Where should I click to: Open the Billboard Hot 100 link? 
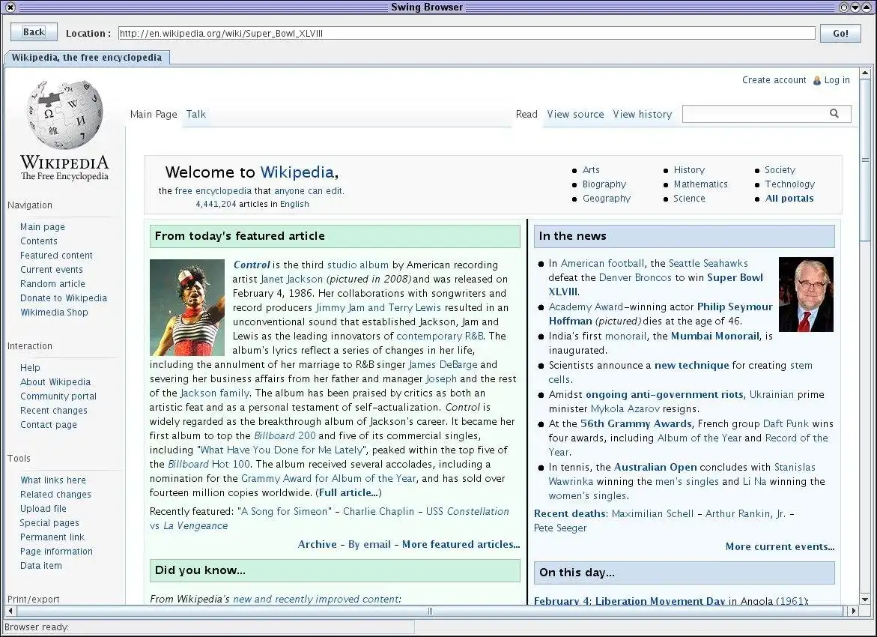(x=209, y=465)
